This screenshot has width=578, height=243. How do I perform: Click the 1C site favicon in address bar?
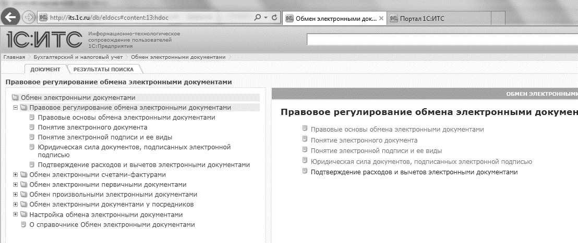pos(43,18)
